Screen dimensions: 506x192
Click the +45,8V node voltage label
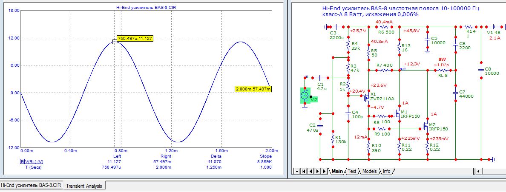click(x=411, y=31)
